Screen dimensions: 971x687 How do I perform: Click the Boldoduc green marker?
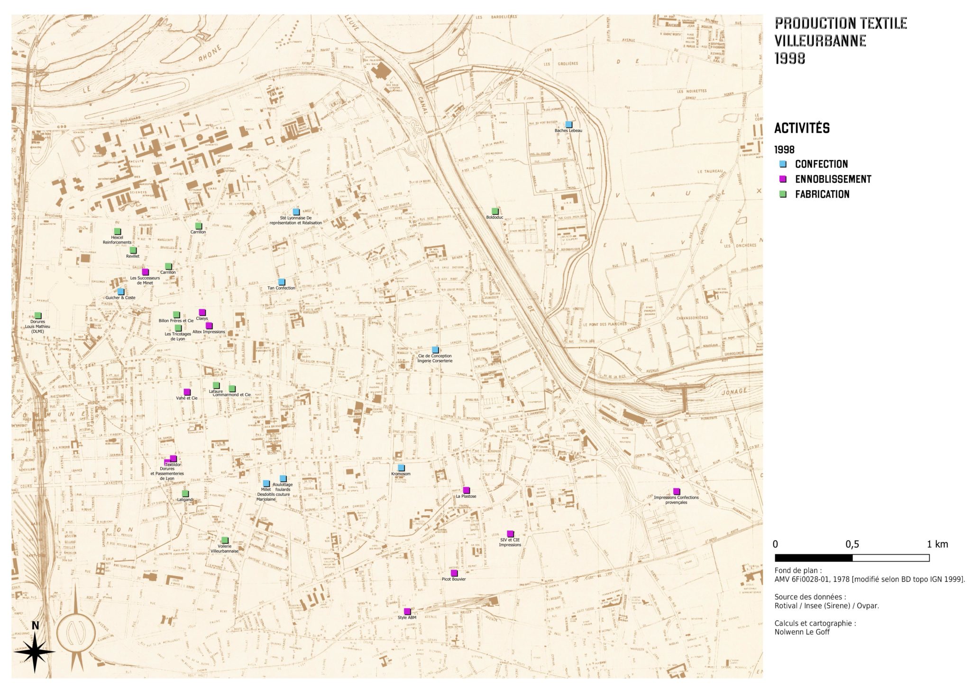point(495,211)
